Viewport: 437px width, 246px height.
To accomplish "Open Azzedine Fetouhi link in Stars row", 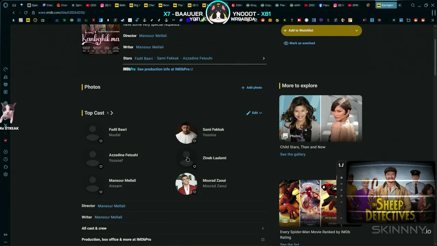I will tap(197, 58).
